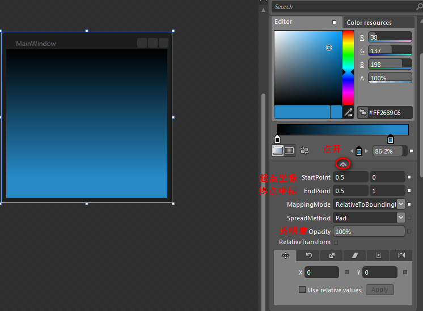The image size is (423, 311).
Task: Click the top-right selection handle of MainWindow
Action: click(173, 31)
